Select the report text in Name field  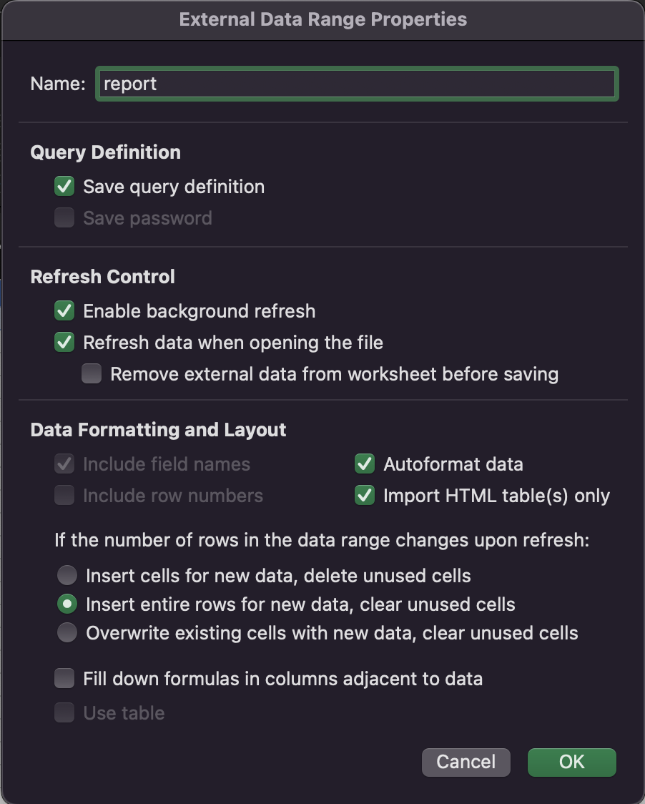(131, 83)
